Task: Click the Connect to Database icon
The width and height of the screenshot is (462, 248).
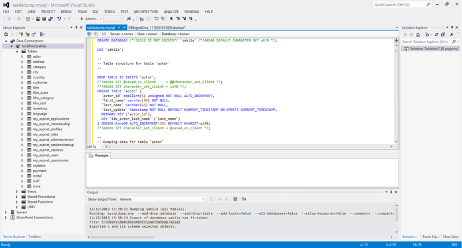Action: click(21, 35)
